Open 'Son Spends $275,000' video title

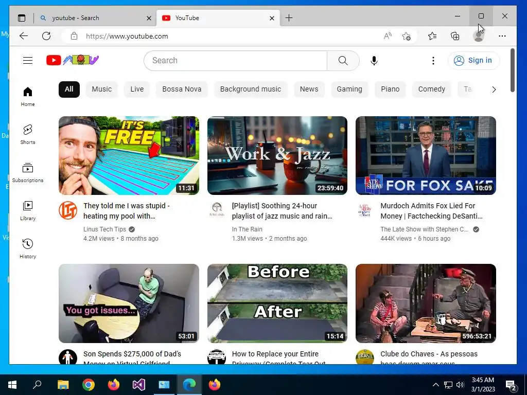click(x=132, y=358)
